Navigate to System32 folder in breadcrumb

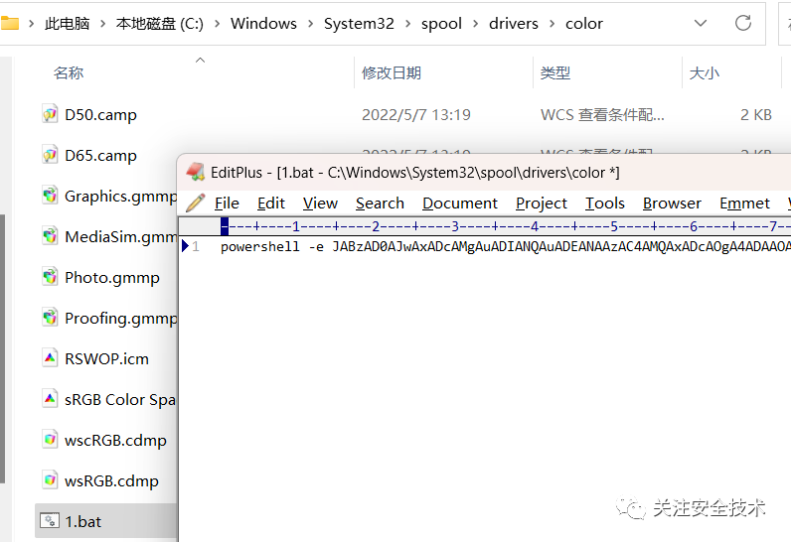click(x=359, y=24)
